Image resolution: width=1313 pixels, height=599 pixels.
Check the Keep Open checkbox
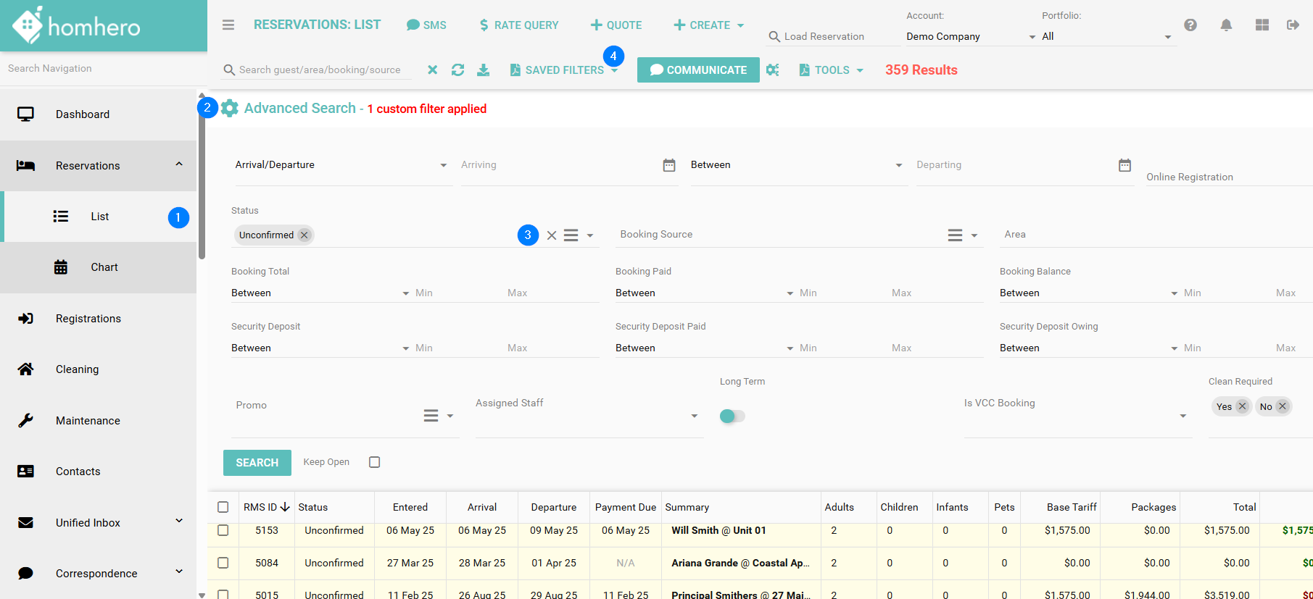[x=374, y=462]
